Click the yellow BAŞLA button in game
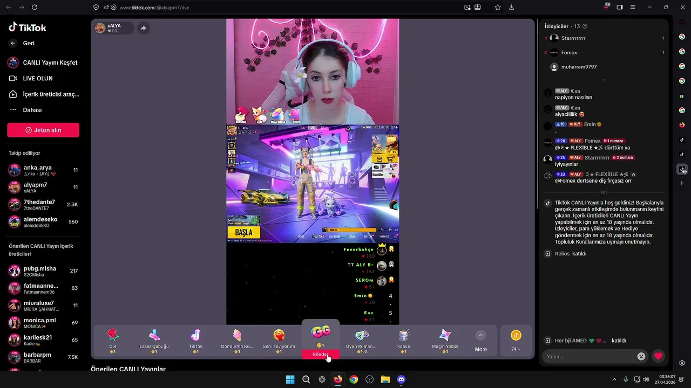Viewport: 691px width, 388px height. point(244,232)
